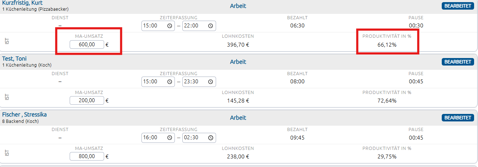The height and width of the screenshot is (167, 478).
Task: Click clock icon in Kurt's 15:00 start time
Action: pyautogui.click(x=170, y=26)
